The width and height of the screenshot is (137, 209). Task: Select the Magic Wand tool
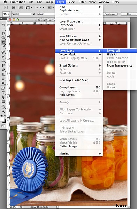coord(3,38)
